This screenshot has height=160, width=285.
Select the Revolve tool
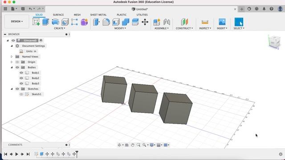point(55,22)
